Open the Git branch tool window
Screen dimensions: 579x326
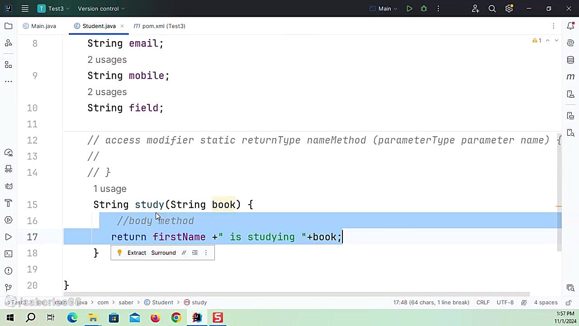8,288
